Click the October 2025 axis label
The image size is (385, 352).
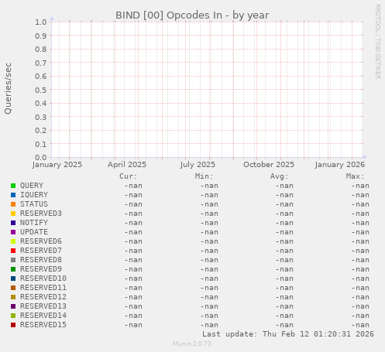click(269, 165)
